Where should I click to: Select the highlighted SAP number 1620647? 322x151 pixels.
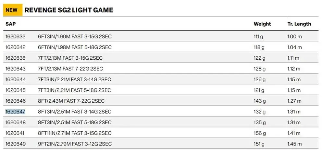point(15,112)
